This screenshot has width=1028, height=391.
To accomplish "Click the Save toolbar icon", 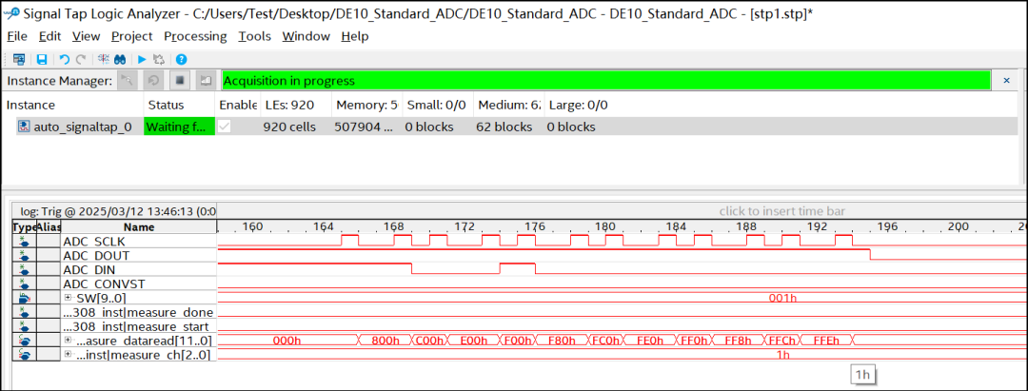I will (x=42, y=59).
